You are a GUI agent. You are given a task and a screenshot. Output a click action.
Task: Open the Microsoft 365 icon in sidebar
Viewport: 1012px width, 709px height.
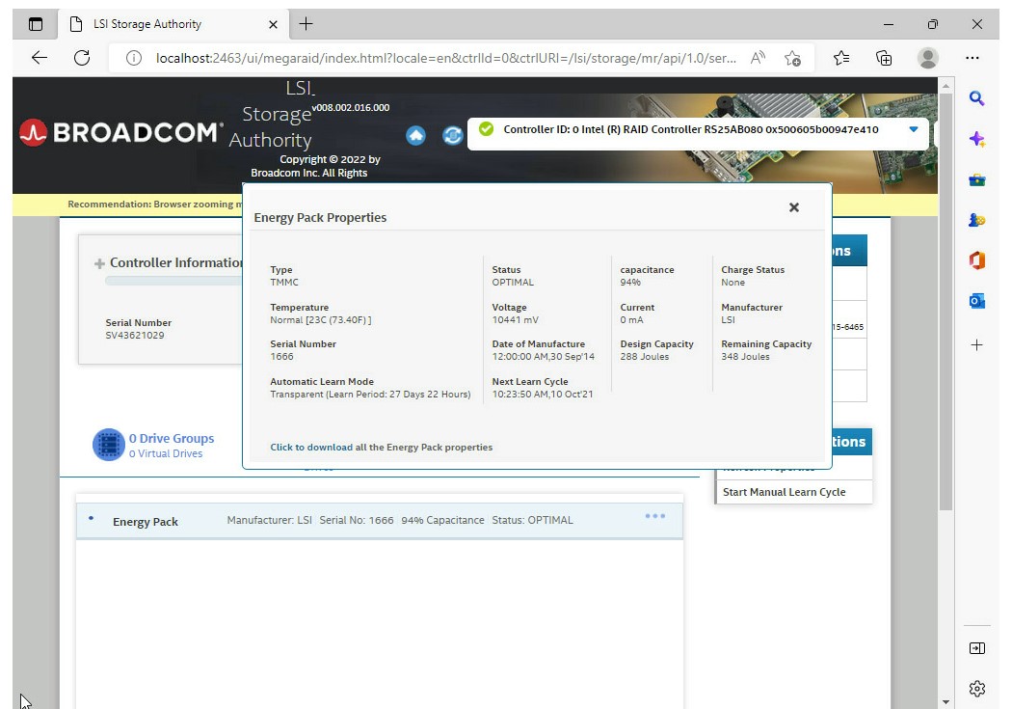point(976,260)
